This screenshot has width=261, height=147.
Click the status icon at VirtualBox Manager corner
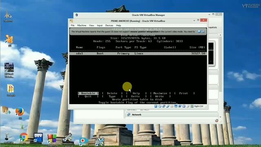point(217,121)
